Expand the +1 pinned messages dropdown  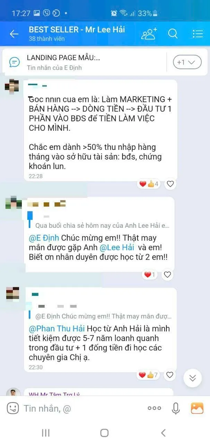click(187, 63)
